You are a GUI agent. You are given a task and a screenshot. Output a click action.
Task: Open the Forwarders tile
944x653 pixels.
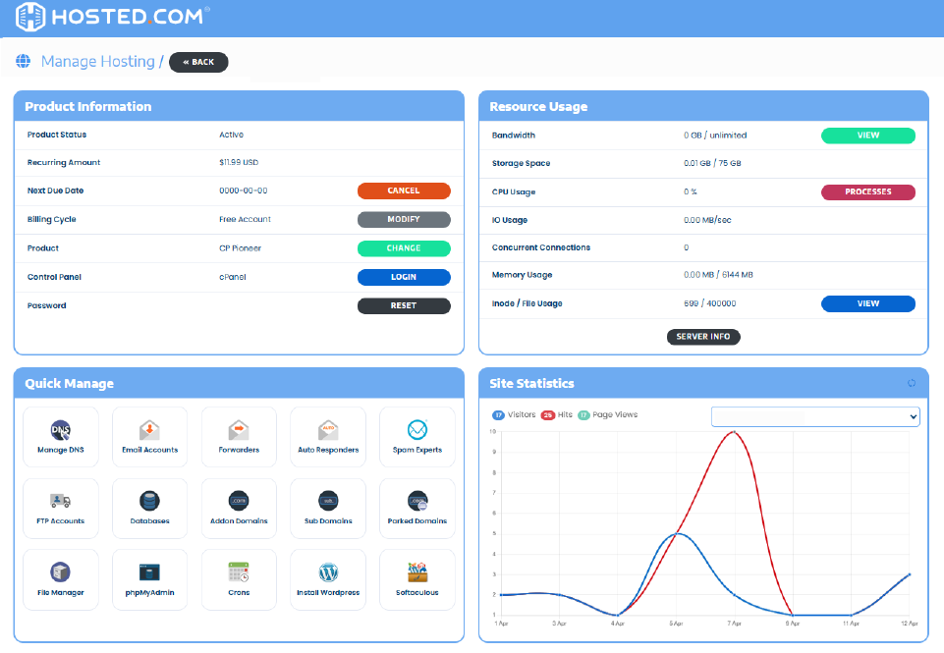pos(239,437)
